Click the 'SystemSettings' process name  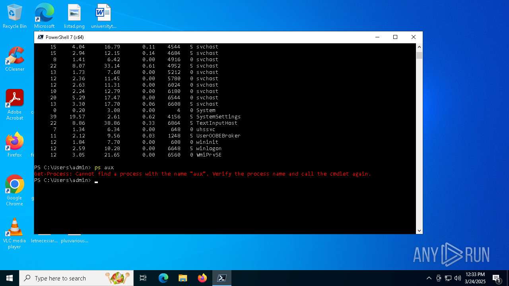pos(218,116)
